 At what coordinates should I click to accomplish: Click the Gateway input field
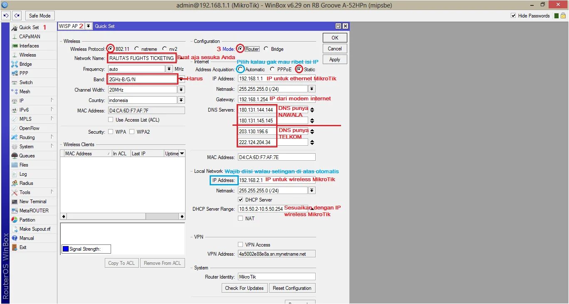pos(277,100)
